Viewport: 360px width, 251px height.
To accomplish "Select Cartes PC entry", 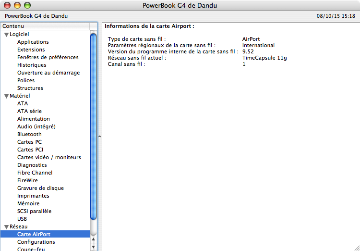I will [x=29, y=142].
